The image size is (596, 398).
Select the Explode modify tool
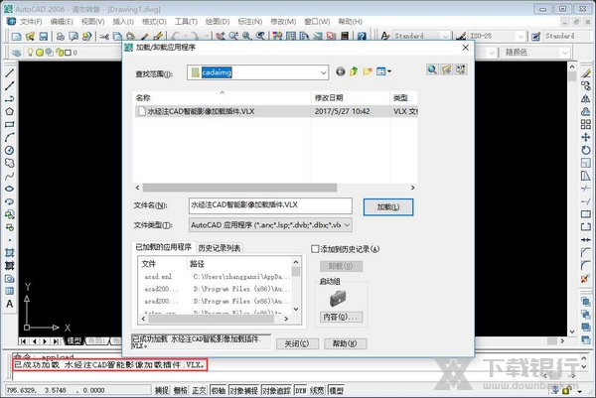tap(586, 279)
